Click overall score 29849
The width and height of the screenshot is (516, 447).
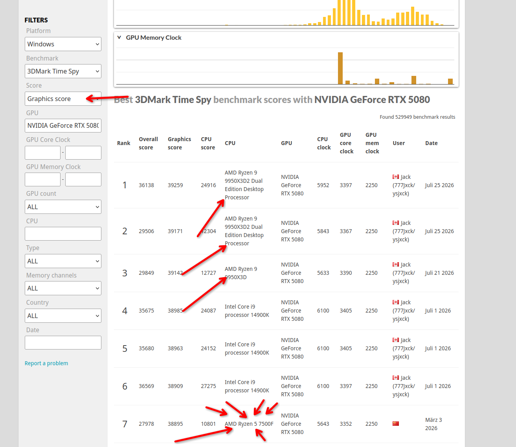146,273
